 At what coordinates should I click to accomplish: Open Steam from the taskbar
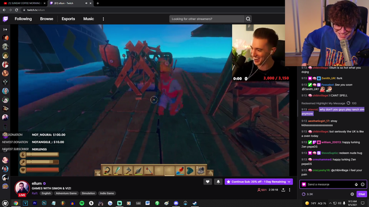(195, 203)
